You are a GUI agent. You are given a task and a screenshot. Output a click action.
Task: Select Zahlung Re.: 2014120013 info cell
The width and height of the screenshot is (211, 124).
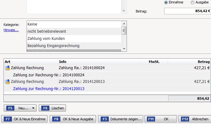(x=82, y=82)
